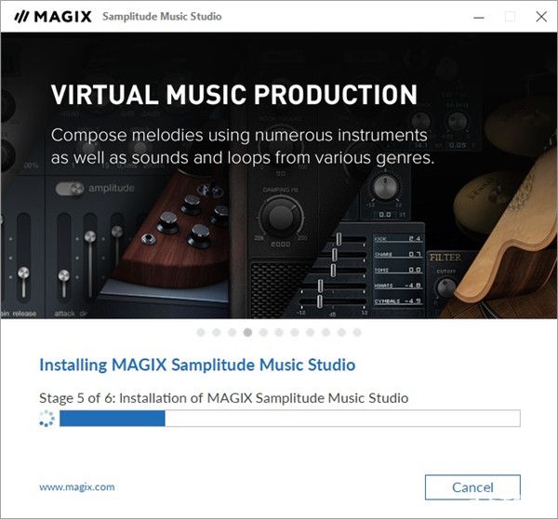The width and height of the screenshot is (558, 519).
Task: Click the MAGIX logo in title bar
Action: (x=53, y=17)
